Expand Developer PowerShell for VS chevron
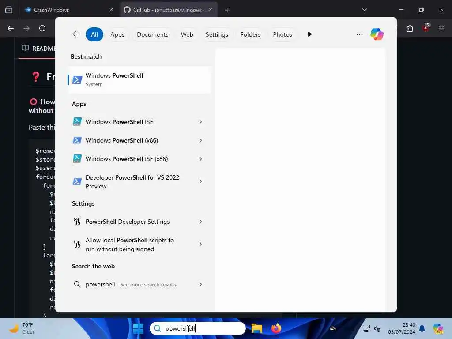The height and width of the screenshot is (339, 452). (x=201, y=181)
